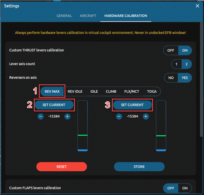Click the 'Reversers on axis' label
The width and height of the screenshot is (204, 195).
tap(23, 78)
